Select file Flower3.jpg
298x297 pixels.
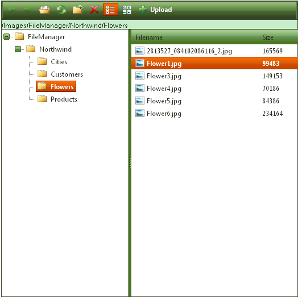[x=214, y=76]
